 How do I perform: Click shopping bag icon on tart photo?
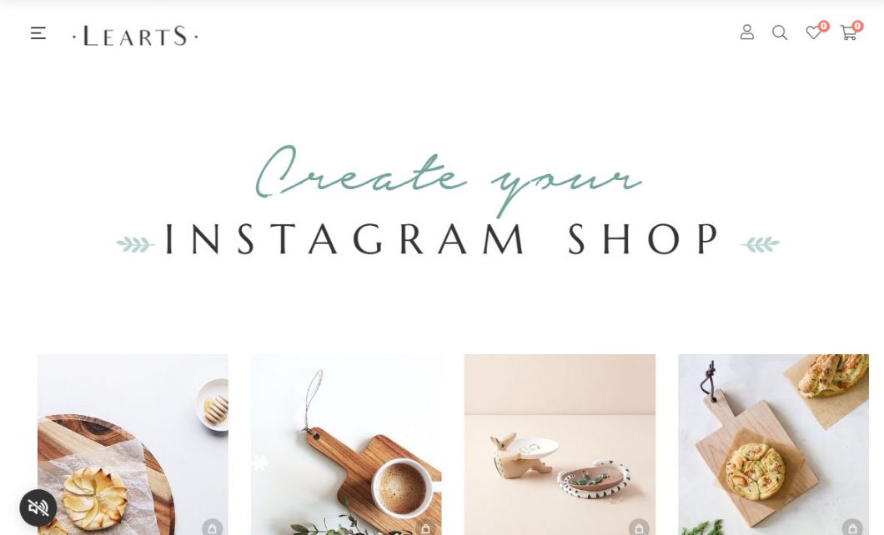(x=213, y=527)
